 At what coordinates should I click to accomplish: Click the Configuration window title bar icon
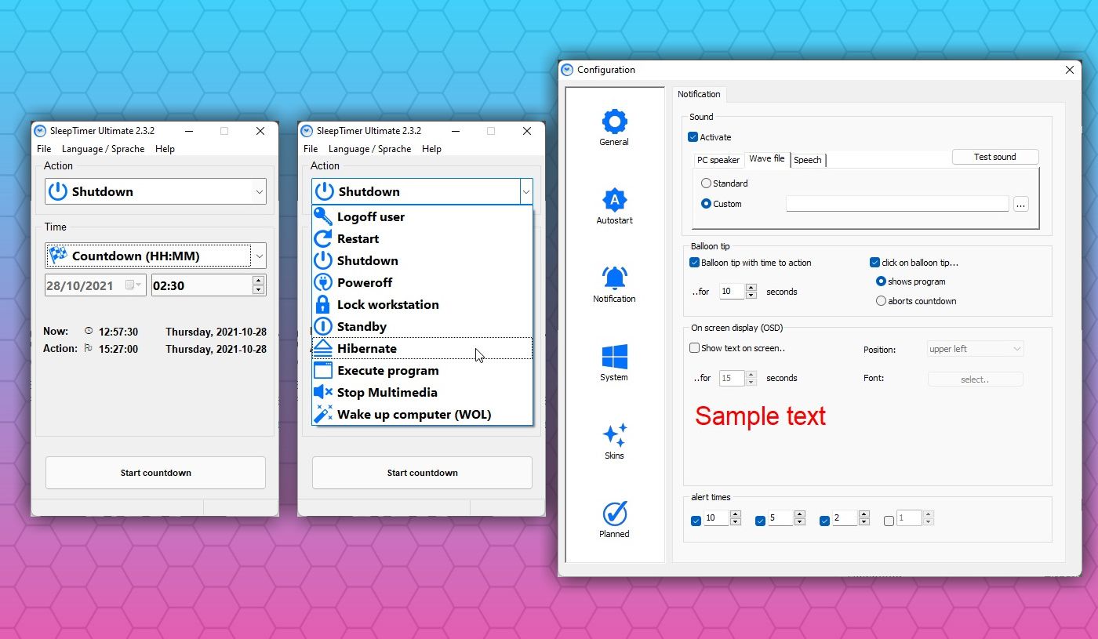pyautogui.click(x=568, y=70)
